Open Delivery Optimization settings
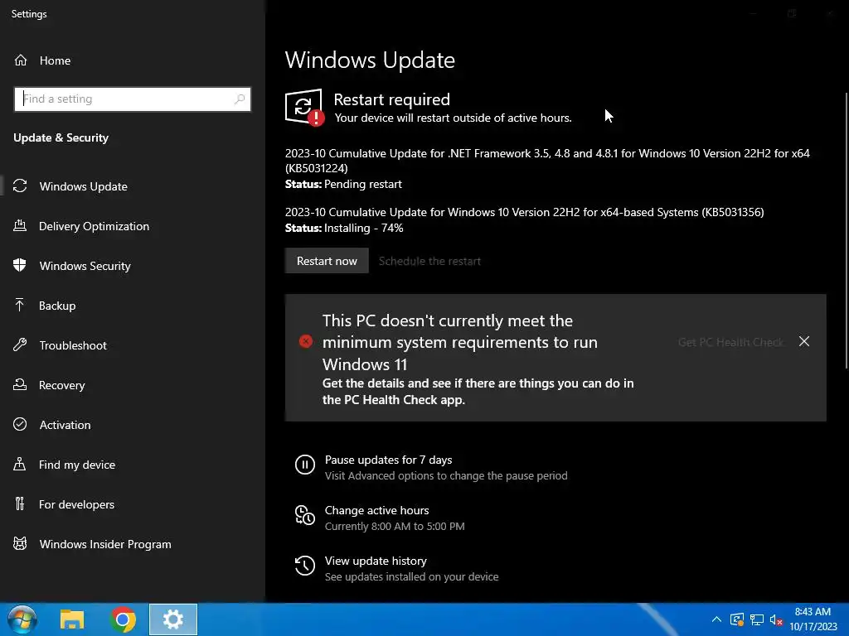 (x=94, y=226)
